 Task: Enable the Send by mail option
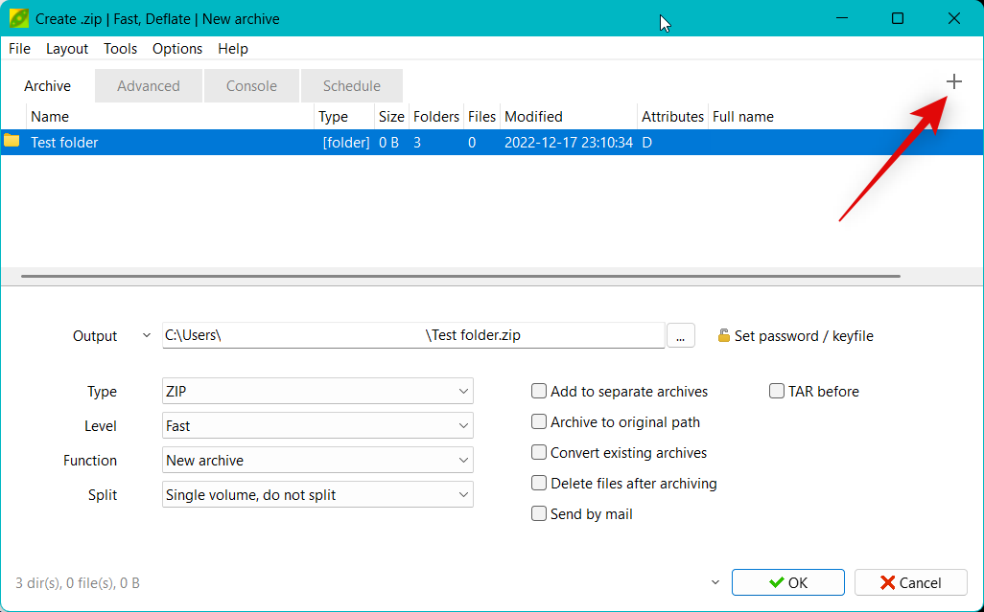540,514
